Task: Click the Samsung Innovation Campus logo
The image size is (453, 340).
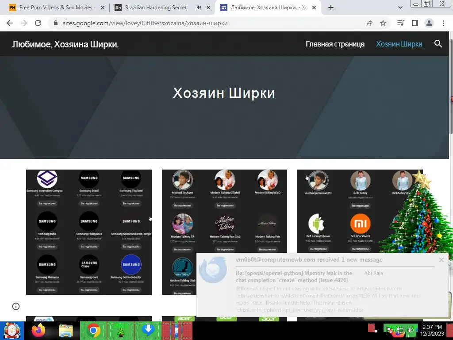Action: [x=47, y=178]
